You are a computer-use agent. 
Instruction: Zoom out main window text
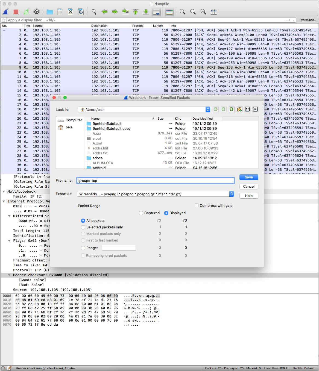pyautogui.click(x=193, y=12)
